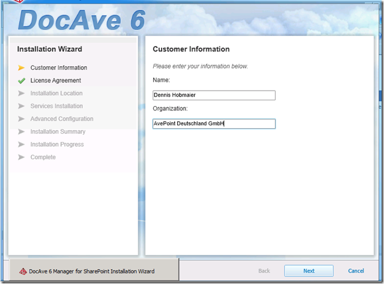Click the Installation Wizard heading
The height and width of the screenshot is (284, 384).
tap(49, 49)
